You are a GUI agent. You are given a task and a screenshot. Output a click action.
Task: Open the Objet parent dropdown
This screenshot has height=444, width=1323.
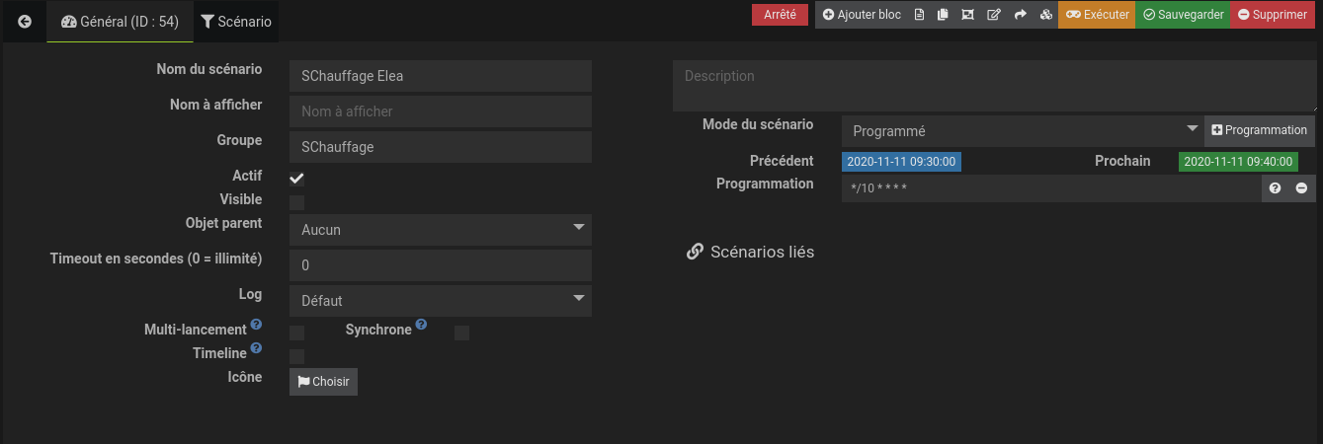click(x=441, y=230)
